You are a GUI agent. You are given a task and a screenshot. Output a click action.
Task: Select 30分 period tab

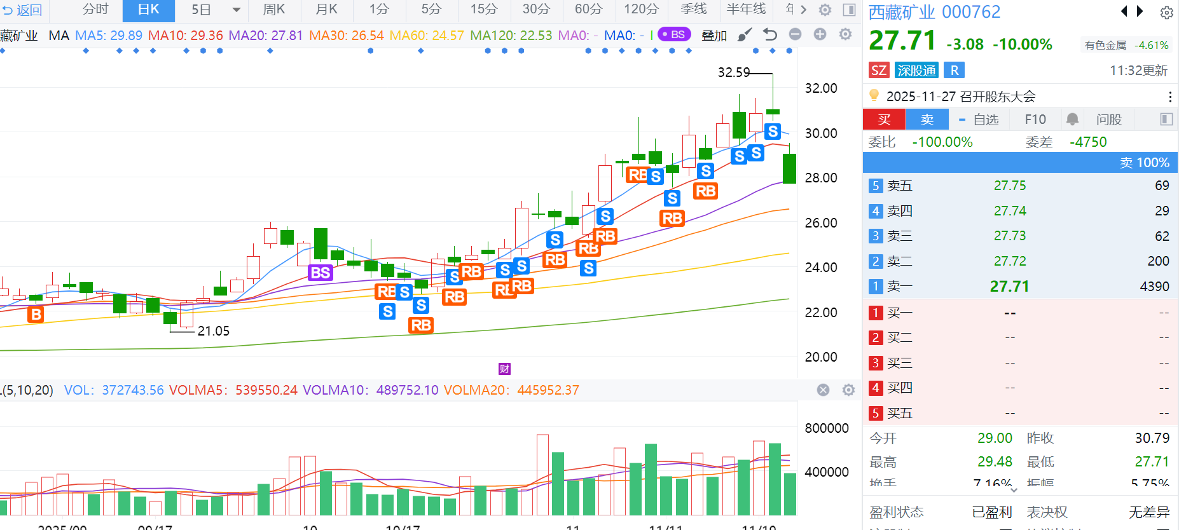tap(536, 10)
